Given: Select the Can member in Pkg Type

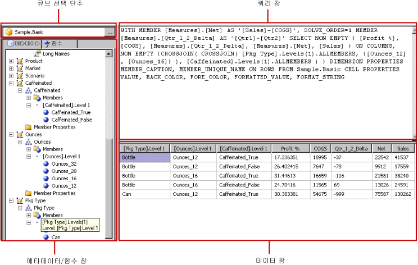Looking at the screenshot, I should (x=56, y=237).
